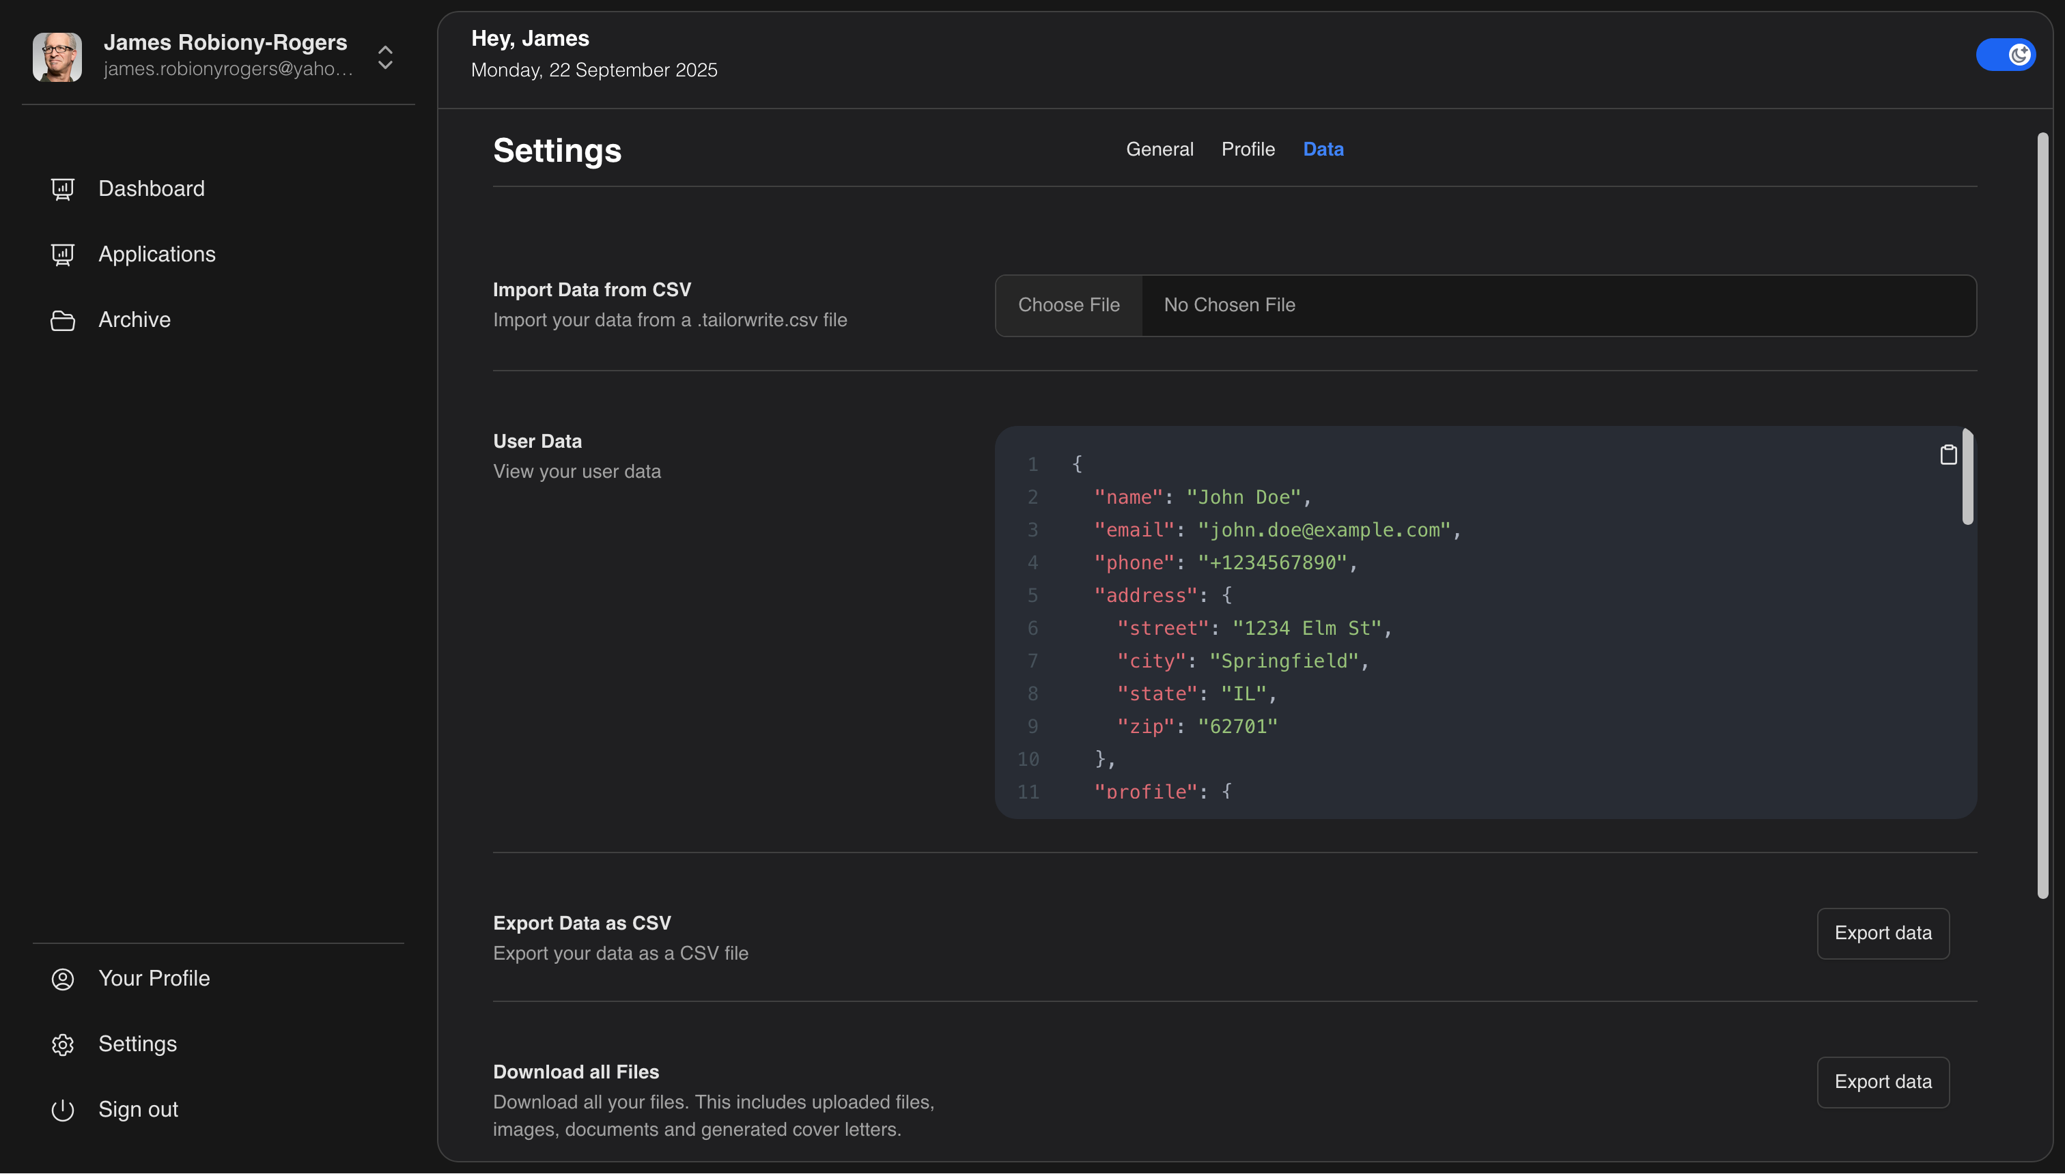Download all files with Export data

tap(1883, 1081)
